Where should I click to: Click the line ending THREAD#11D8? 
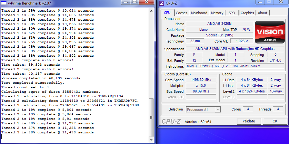pos(71,105)
